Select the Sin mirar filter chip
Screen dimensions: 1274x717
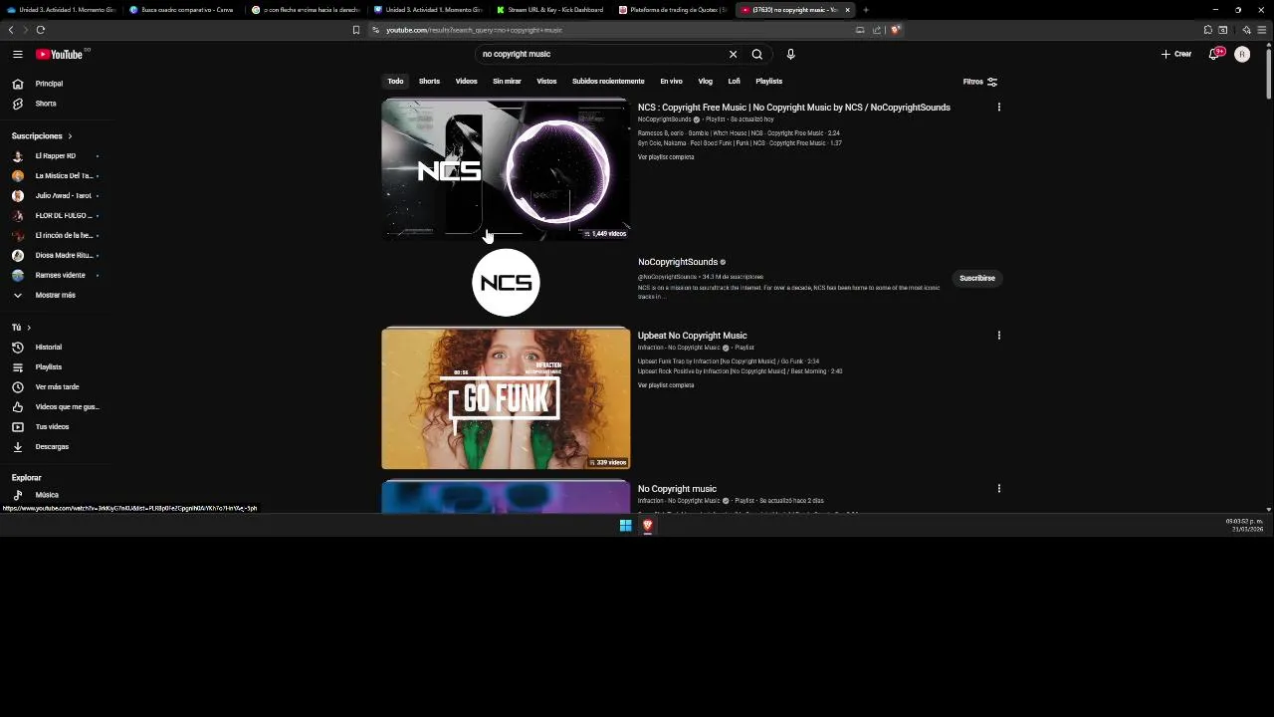click(x=507, y=81)
